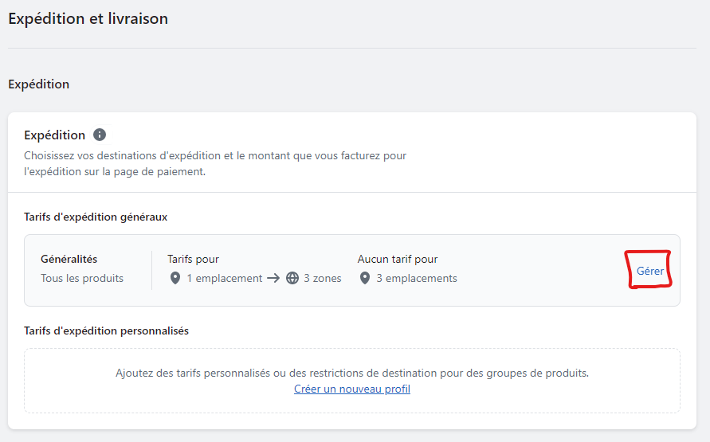The height and width of the screenshot is (442, 710).
Task: Click the "Aucun tarif pour" label
Action: (x=398, y=260)
